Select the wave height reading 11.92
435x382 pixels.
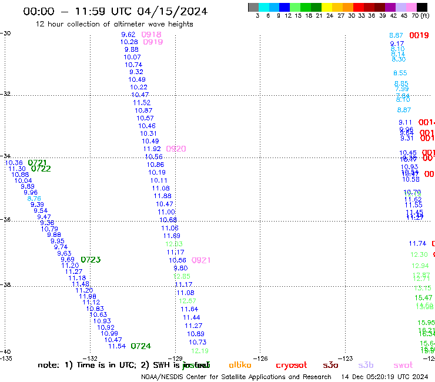click(152, 149)
